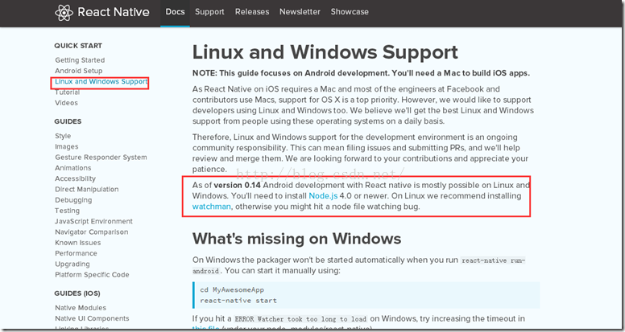Click the React Native logo icon
Image resolution: width=625 pixels, height=332 pixels.
(x=64, y=12)
